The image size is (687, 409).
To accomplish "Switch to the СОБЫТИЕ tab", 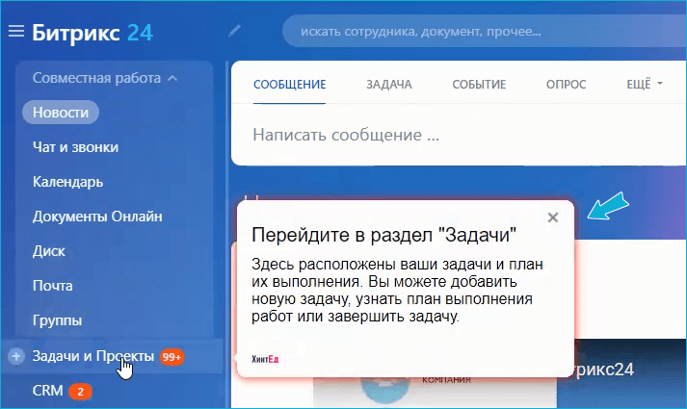I will pyautogui.click(x=479, y=85).
